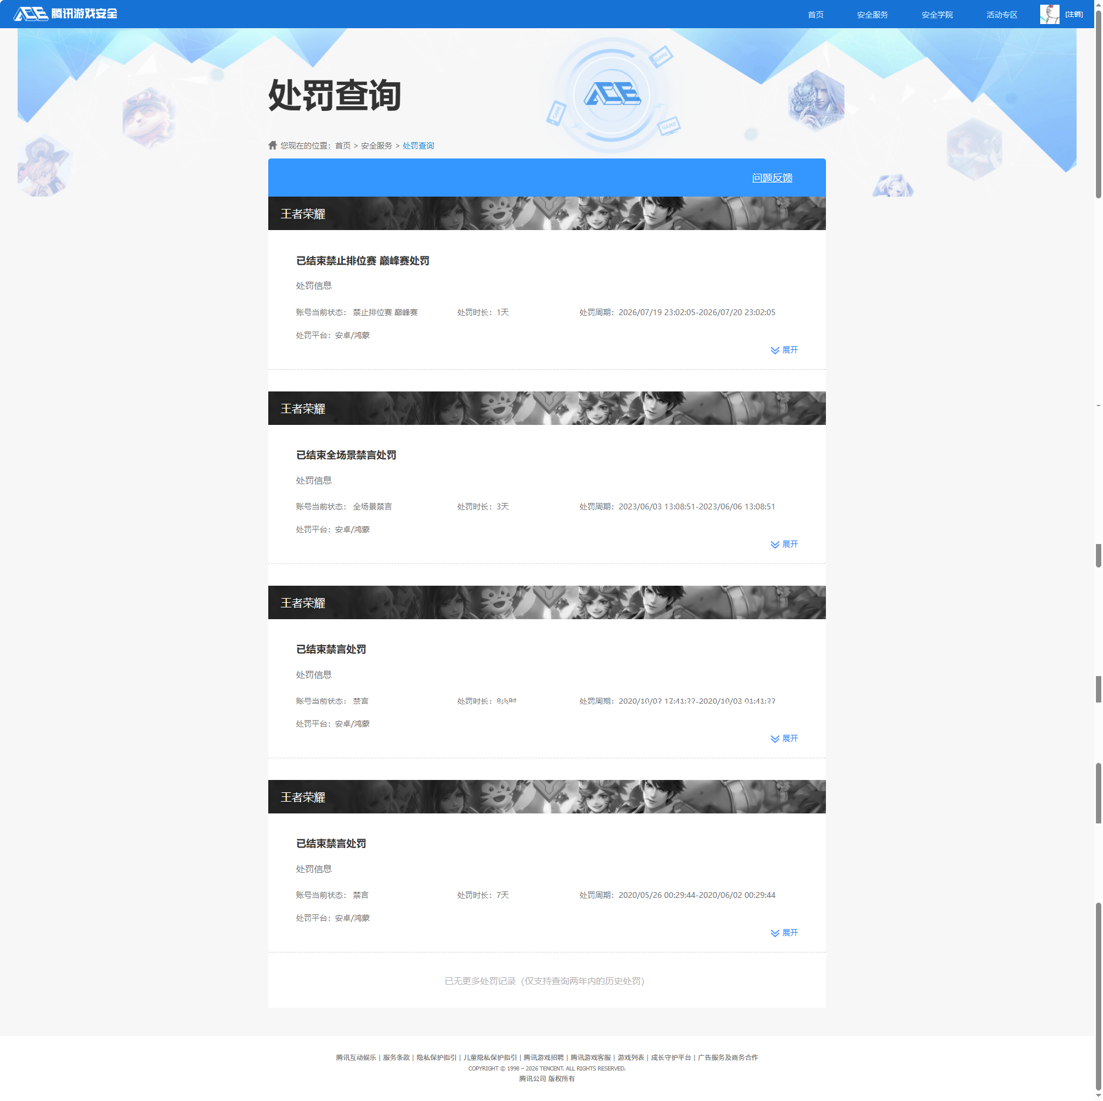1103x1101 pixels.
Task: Click the ACE Tencent Game Security logo
Action: [x=65, y=13]
